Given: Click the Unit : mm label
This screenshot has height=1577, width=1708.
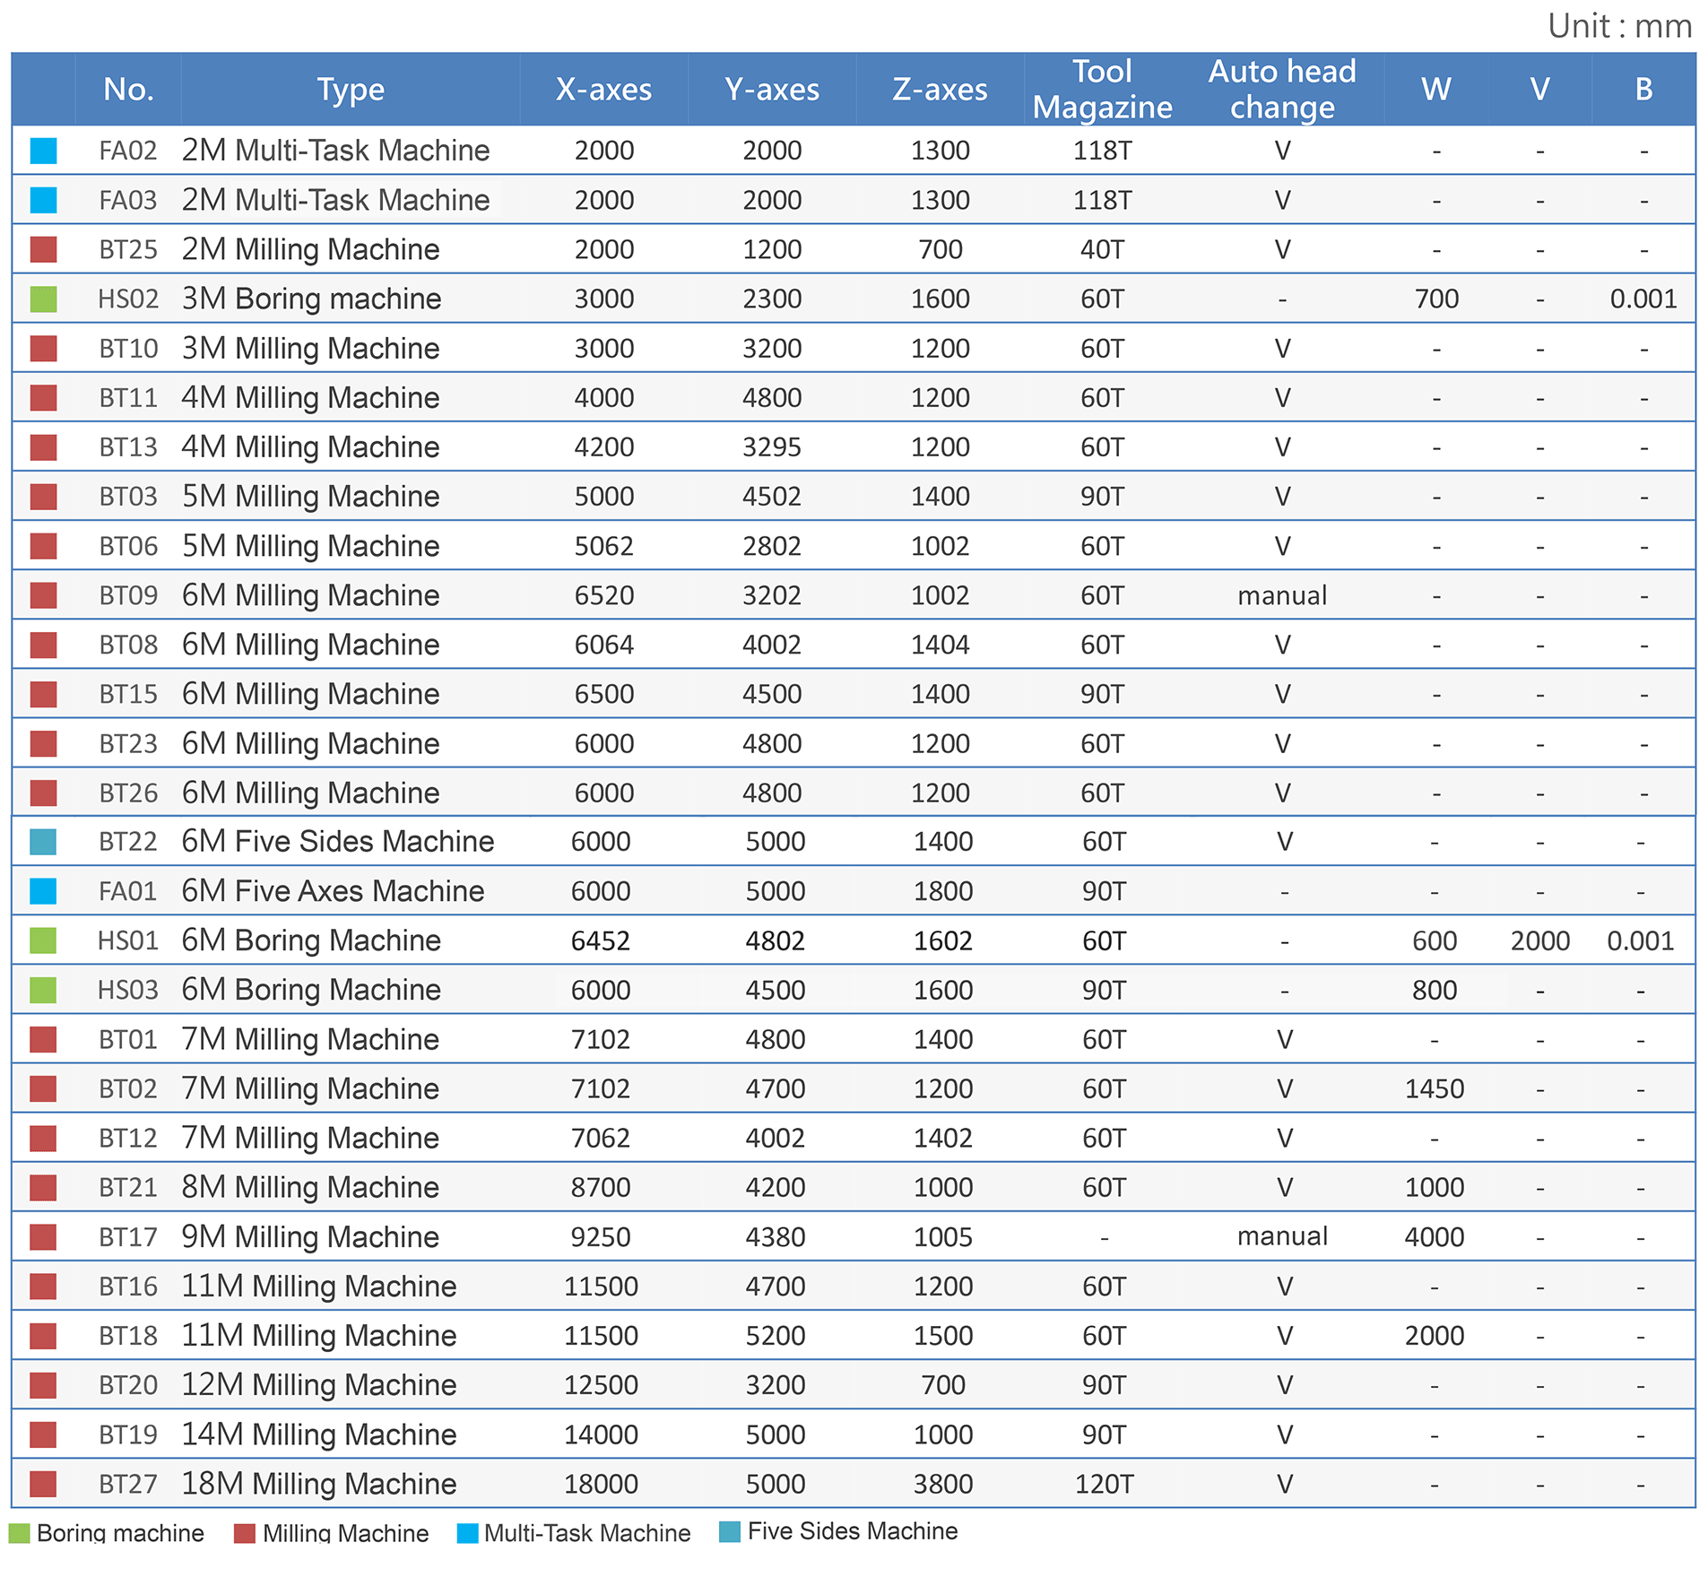Looking at the screenshot, I should click(1620, 26).
